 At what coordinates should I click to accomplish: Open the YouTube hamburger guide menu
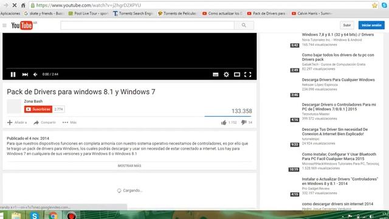(x=4, y=26)
